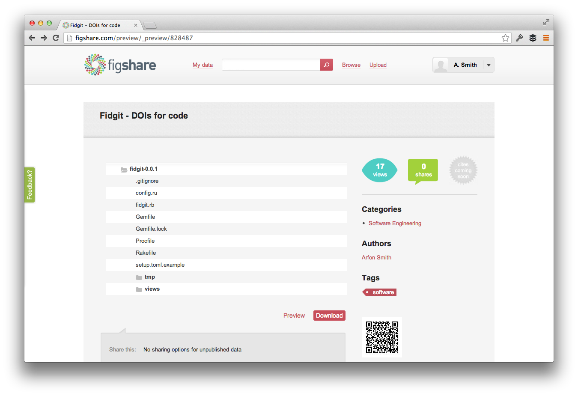Image resolution: width=578 pixels, height=396 pixels.
Task: Open the Software Engineering category
Action: [395, 223]
